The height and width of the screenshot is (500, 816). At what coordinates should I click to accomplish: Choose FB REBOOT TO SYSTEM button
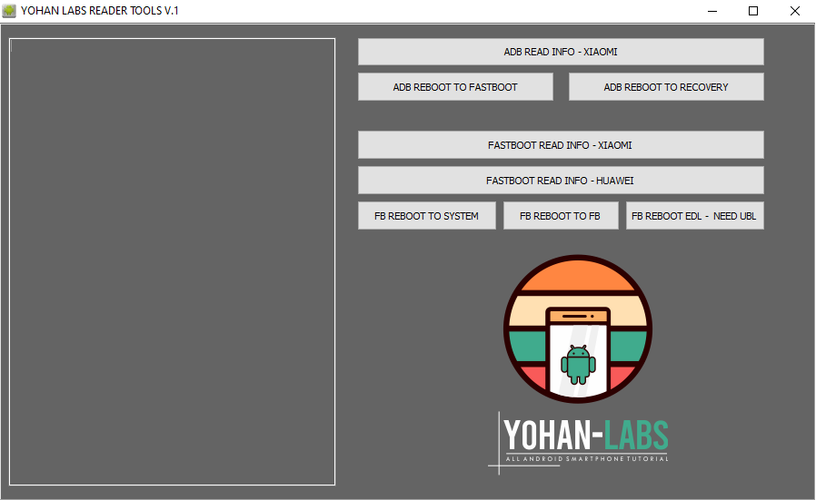pyautogui.click(x=427, y=216)
